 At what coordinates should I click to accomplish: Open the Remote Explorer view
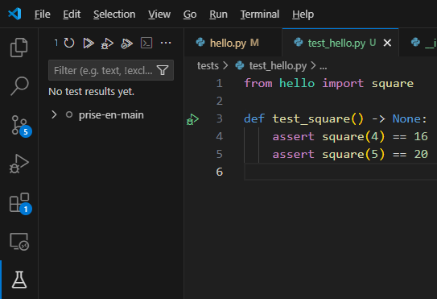point(19,242)
